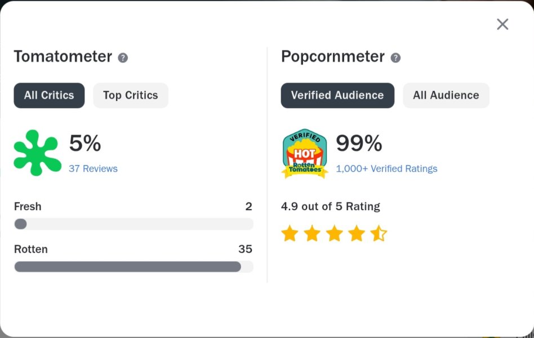This screenshot has width=534, height=338.
Task: Click the third gold rating star
Action: [x=334, y=233]
